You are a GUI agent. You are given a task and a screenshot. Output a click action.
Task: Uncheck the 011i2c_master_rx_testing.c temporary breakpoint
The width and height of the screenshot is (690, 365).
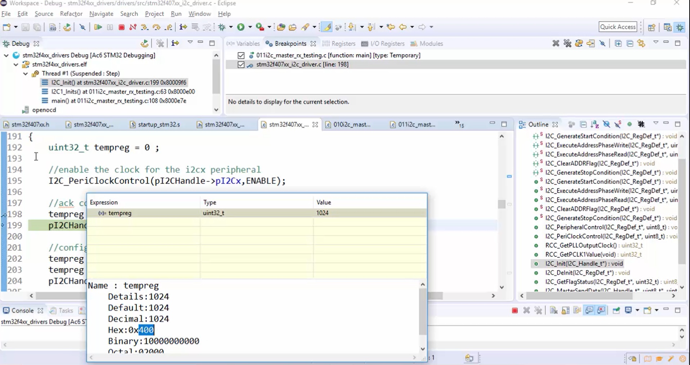[x=241, y=55]
